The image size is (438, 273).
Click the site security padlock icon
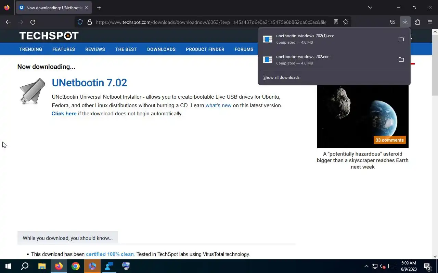tap(90, 22)
